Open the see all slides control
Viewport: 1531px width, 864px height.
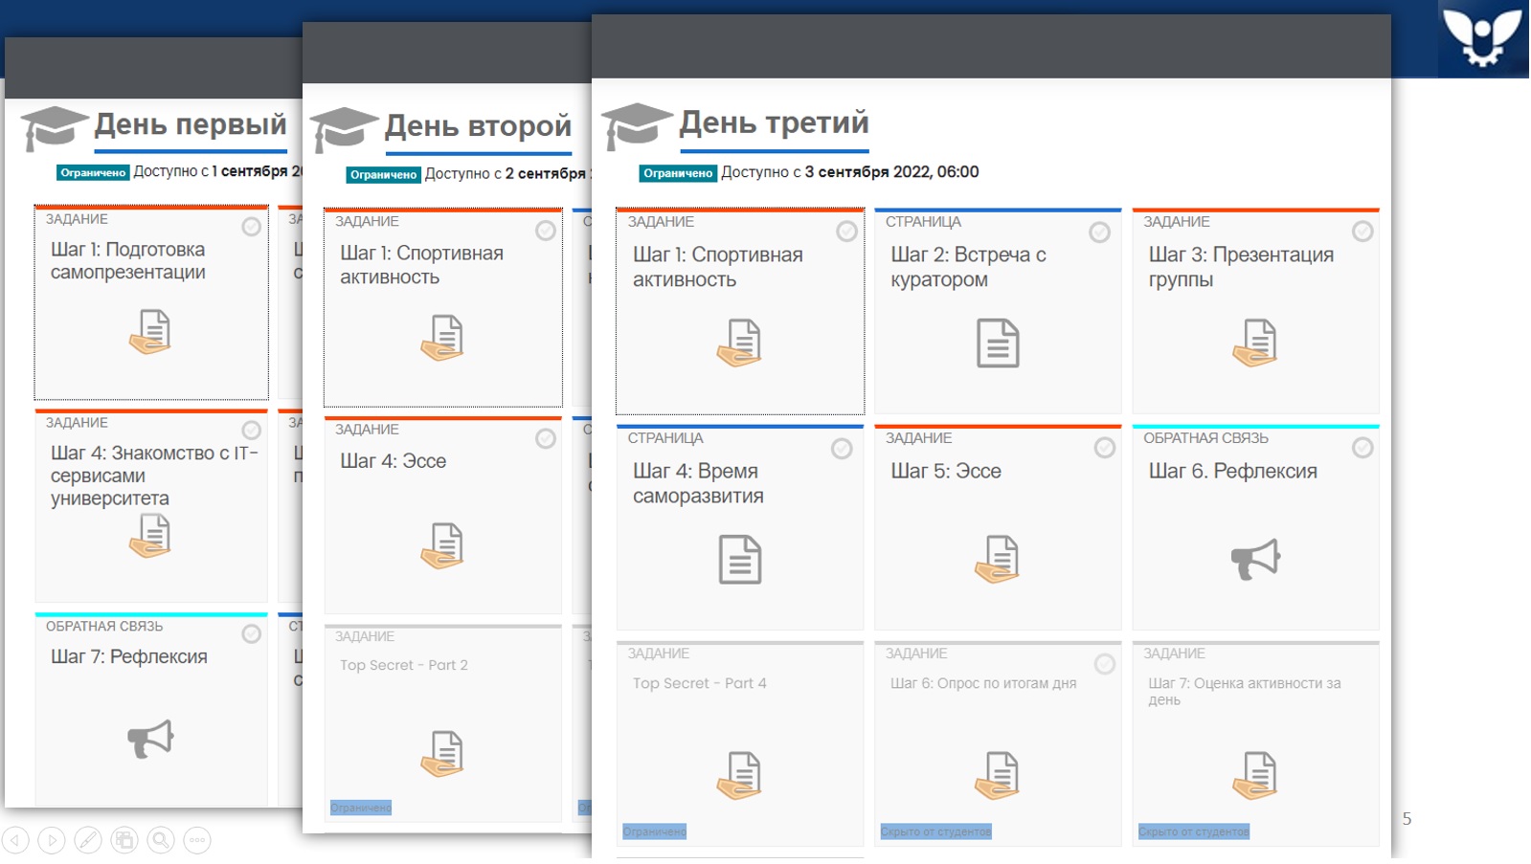click(x=124, y=840)
